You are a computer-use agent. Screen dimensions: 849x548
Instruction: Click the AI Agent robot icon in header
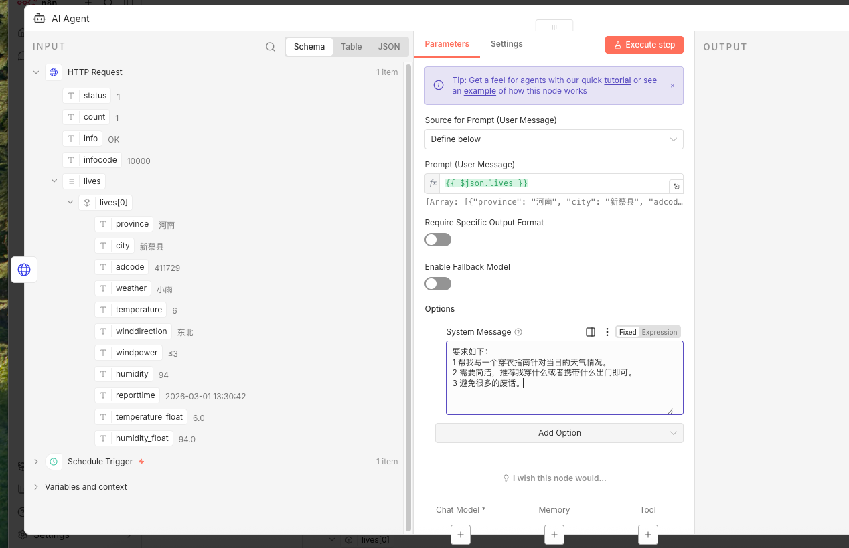pyautogui.click(x=40, y=19)
